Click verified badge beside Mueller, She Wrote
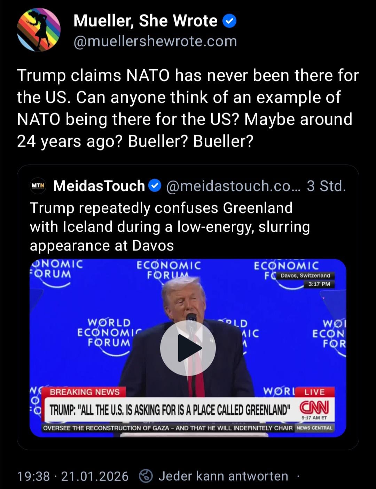 click(229, 21)
